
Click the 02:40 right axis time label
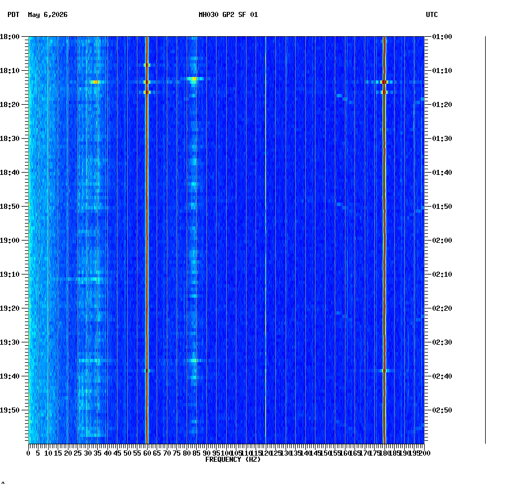(442, 376)
